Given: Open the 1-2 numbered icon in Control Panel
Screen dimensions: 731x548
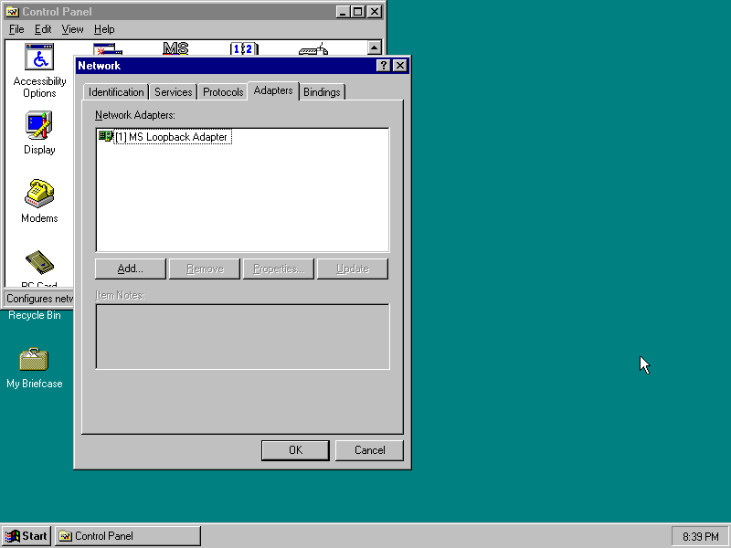Looking at the screenshot, I should click(244, 48).
